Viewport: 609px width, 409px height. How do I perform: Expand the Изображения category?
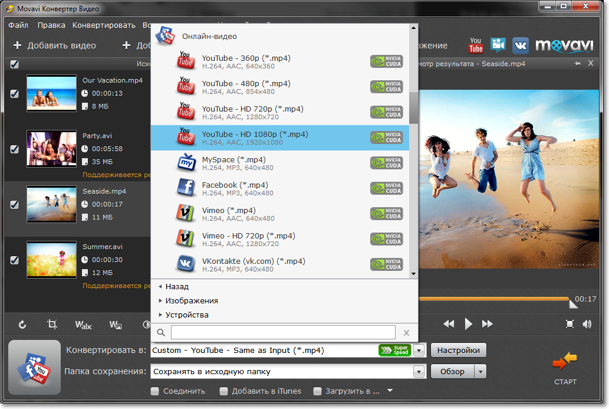(192, 300)
